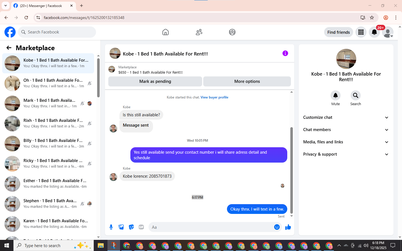Open the emoji picker in message box

(x=277, y=227)
